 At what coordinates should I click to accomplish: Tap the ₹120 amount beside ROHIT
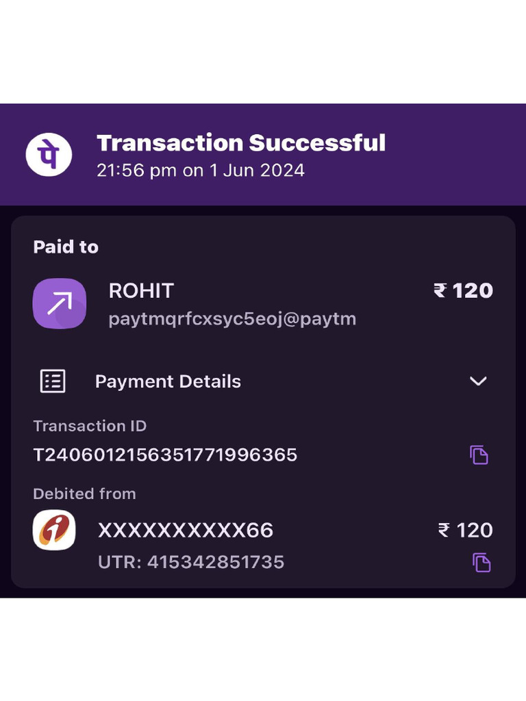464,290
